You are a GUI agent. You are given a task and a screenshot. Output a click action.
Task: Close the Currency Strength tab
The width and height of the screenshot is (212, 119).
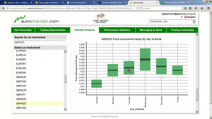[126, 3]
